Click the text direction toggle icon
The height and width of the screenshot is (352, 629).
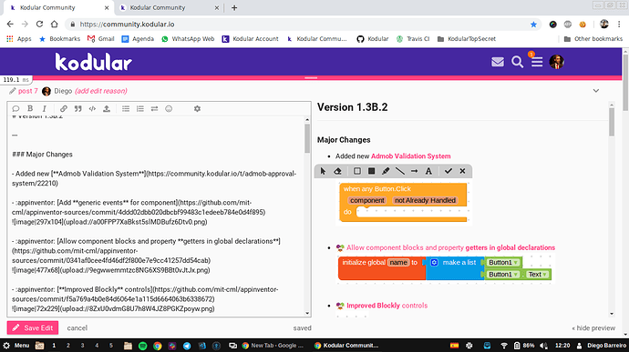(154, 108)
